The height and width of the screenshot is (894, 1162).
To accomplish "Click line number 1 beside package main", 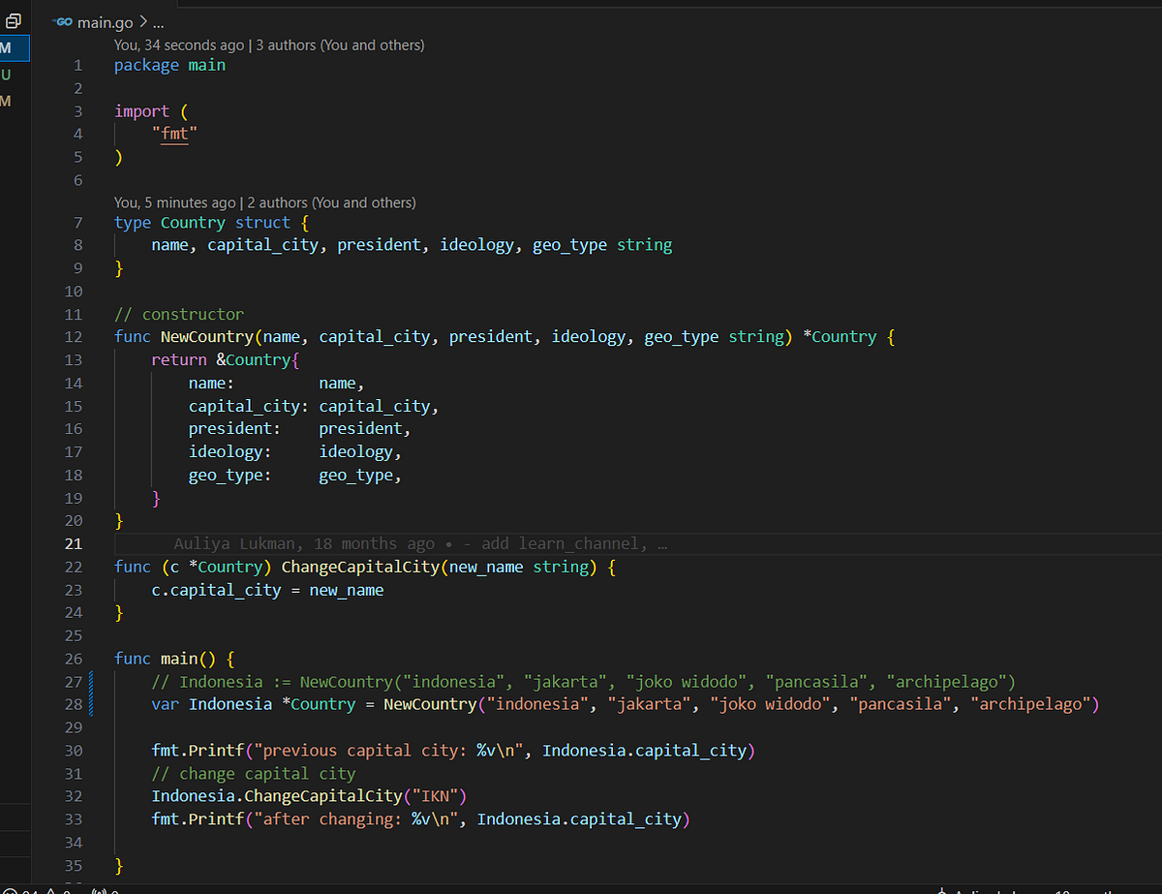I will (76, 65).
